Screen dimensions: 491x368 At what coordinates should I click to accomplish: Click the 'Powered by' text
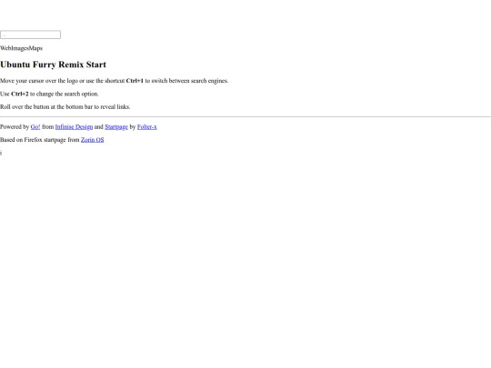point(15,126)
